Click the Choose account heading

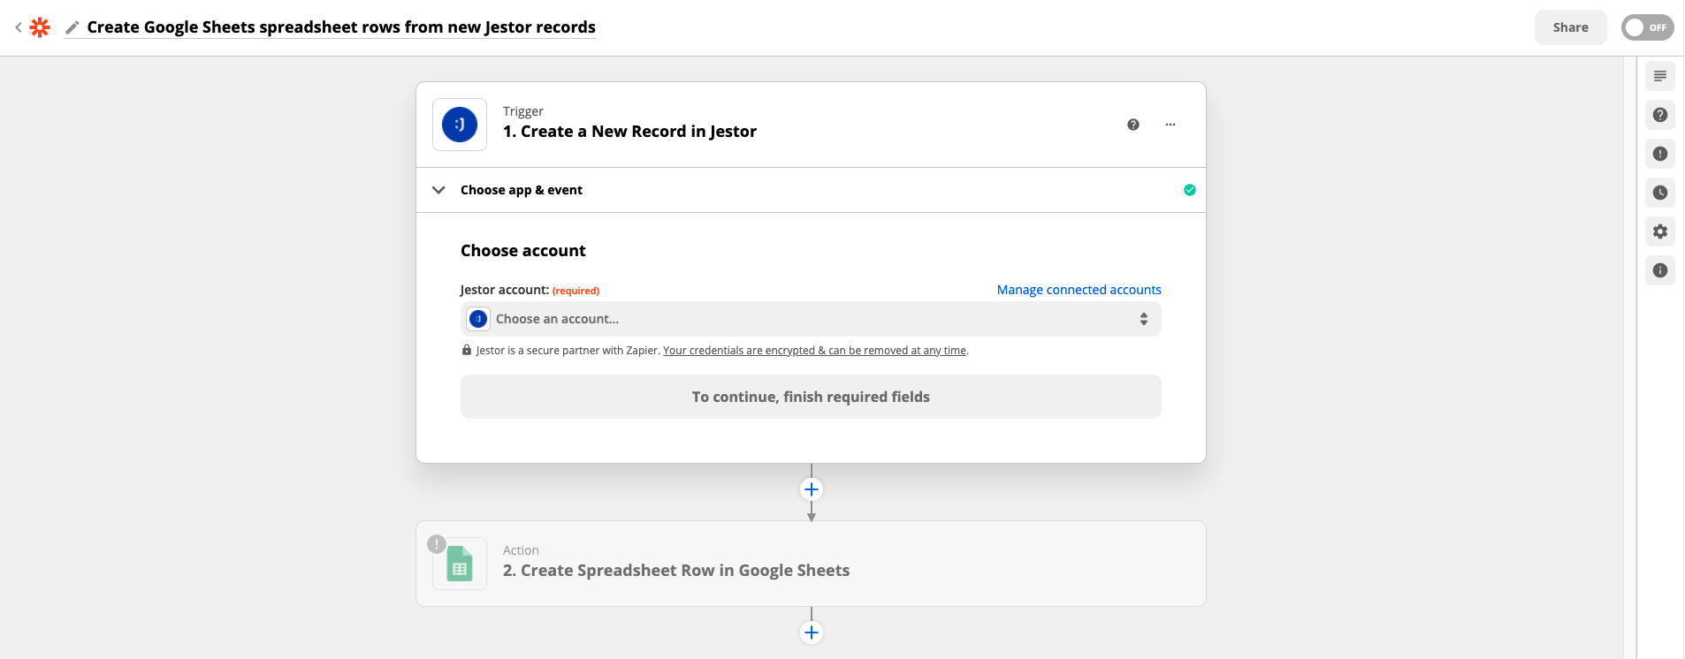click(522, 251)
